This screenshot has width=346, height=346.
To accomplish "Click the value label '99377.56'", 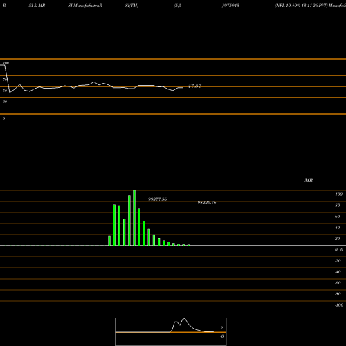I will [x=157, y=199].
